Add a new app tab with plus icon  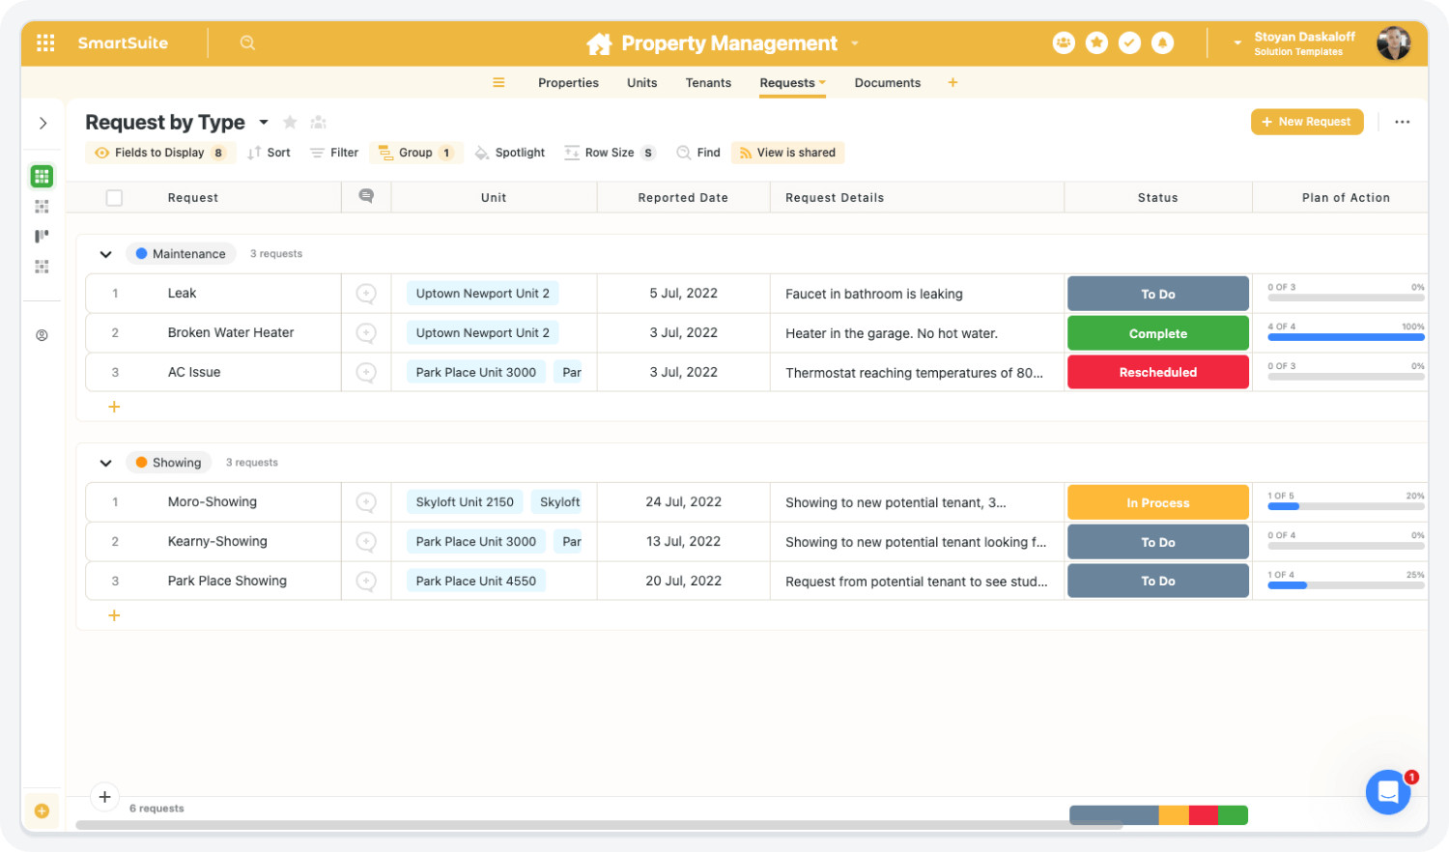(x=952, y=82)
